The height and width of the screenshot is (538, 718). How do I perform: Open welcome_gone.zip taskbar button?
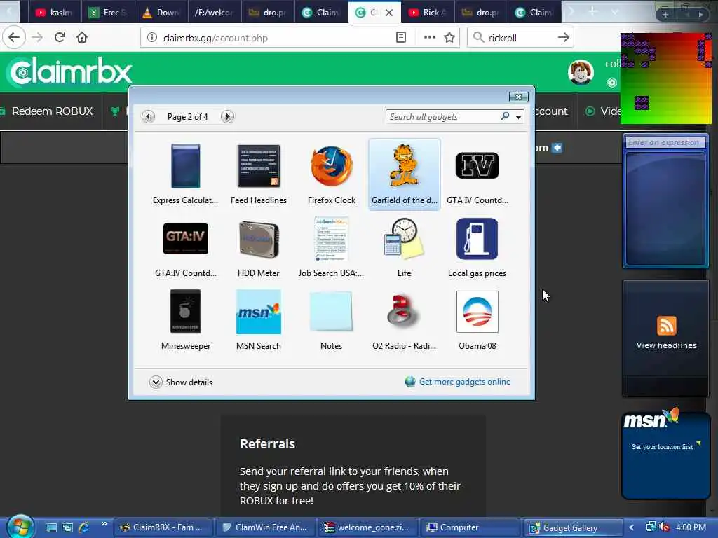367,527
